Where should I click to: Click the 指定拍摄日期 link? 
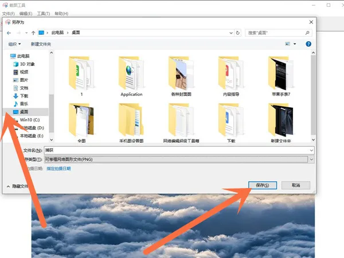58,169
